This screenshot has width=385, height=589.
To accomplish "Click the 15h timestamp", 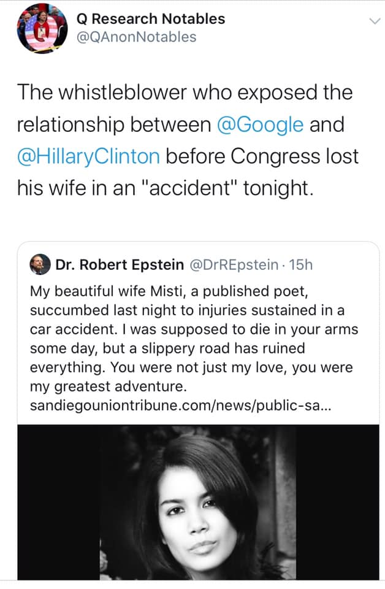I will pyautogui.click(x=301, y=264).
